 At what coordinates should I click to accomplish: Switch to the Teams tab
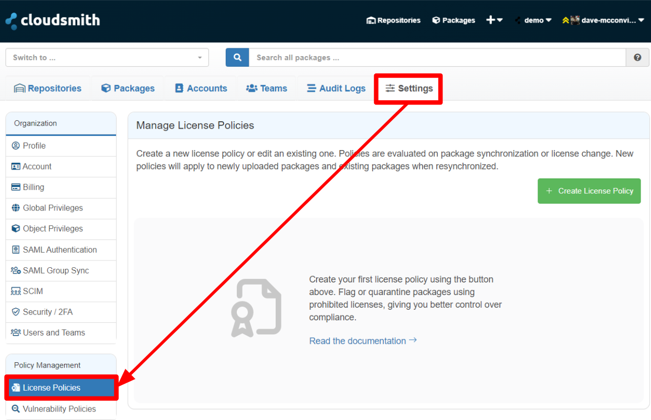[x=267, y=88]
